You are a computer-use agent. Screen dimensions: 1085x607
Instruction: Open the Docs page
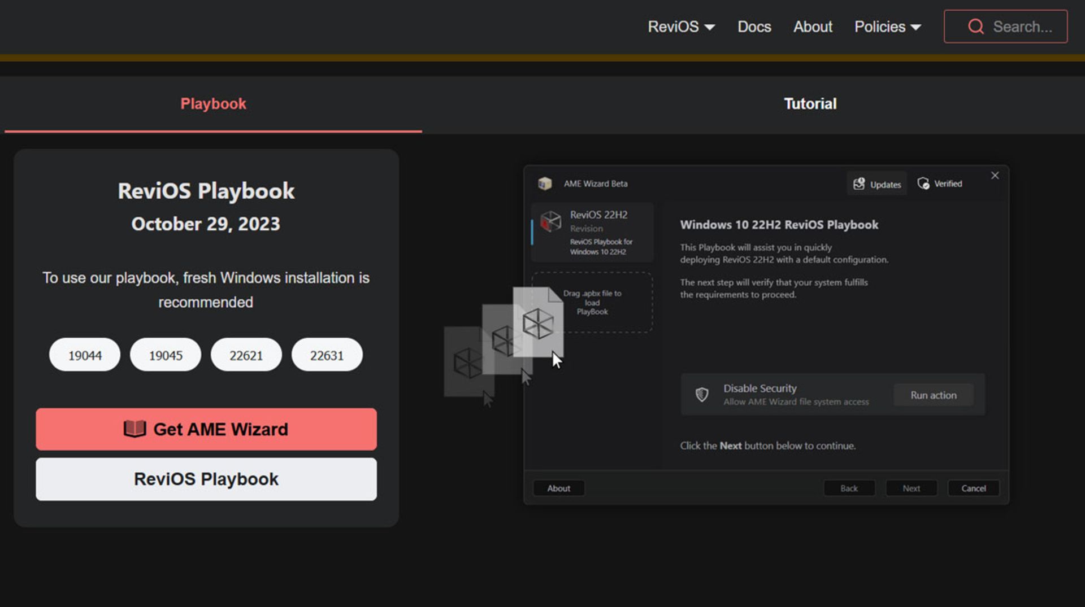coord(754,27)
